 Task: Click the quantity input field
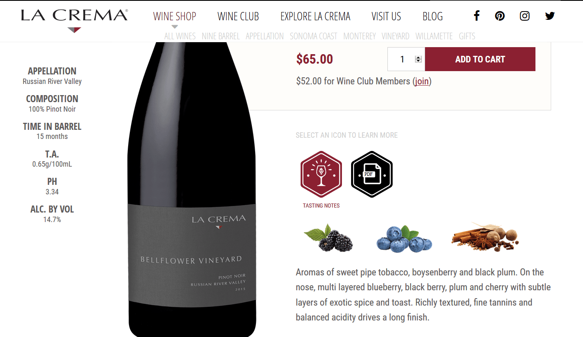(406, 59)
